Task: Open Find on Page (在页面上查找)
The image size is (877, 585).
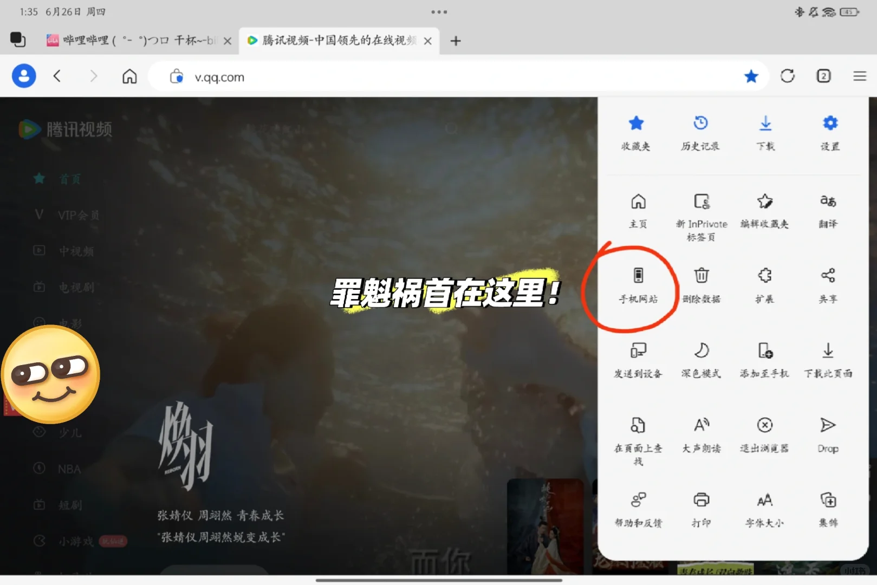Action: (638, 441)
